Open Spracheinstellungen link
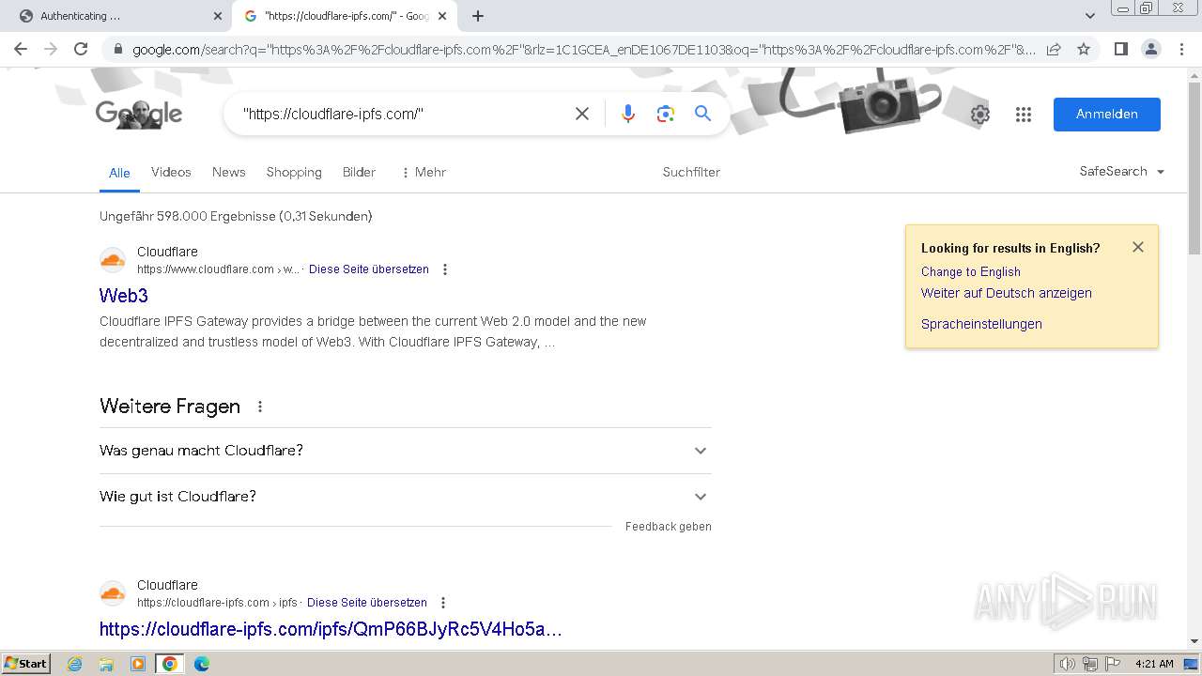The image size is (1202, 676). pyautogui.click(x=981, y=324)
